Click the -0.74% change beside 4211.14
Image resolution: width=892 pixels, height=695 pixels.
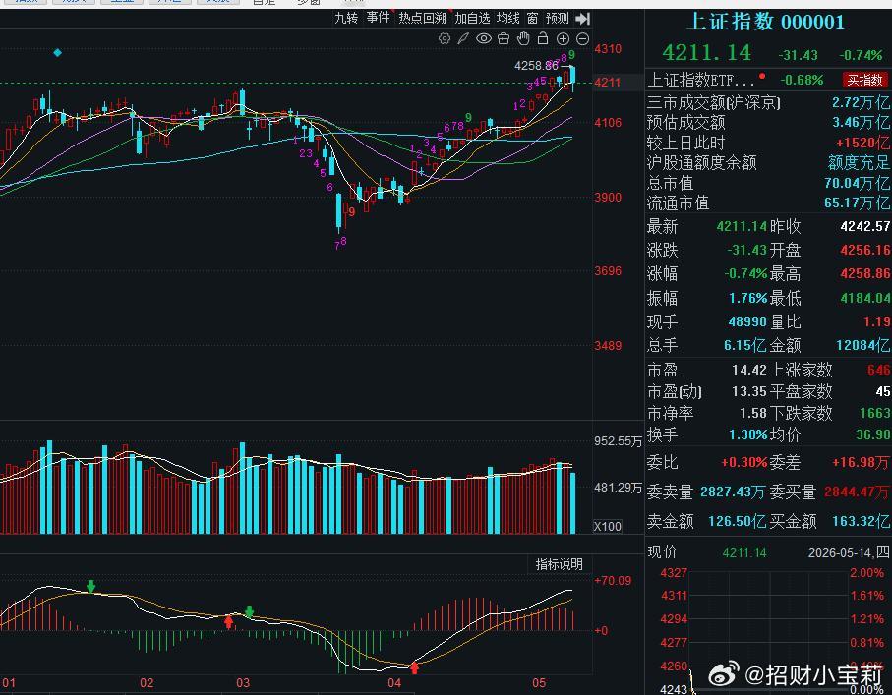[x=861, y=55]
